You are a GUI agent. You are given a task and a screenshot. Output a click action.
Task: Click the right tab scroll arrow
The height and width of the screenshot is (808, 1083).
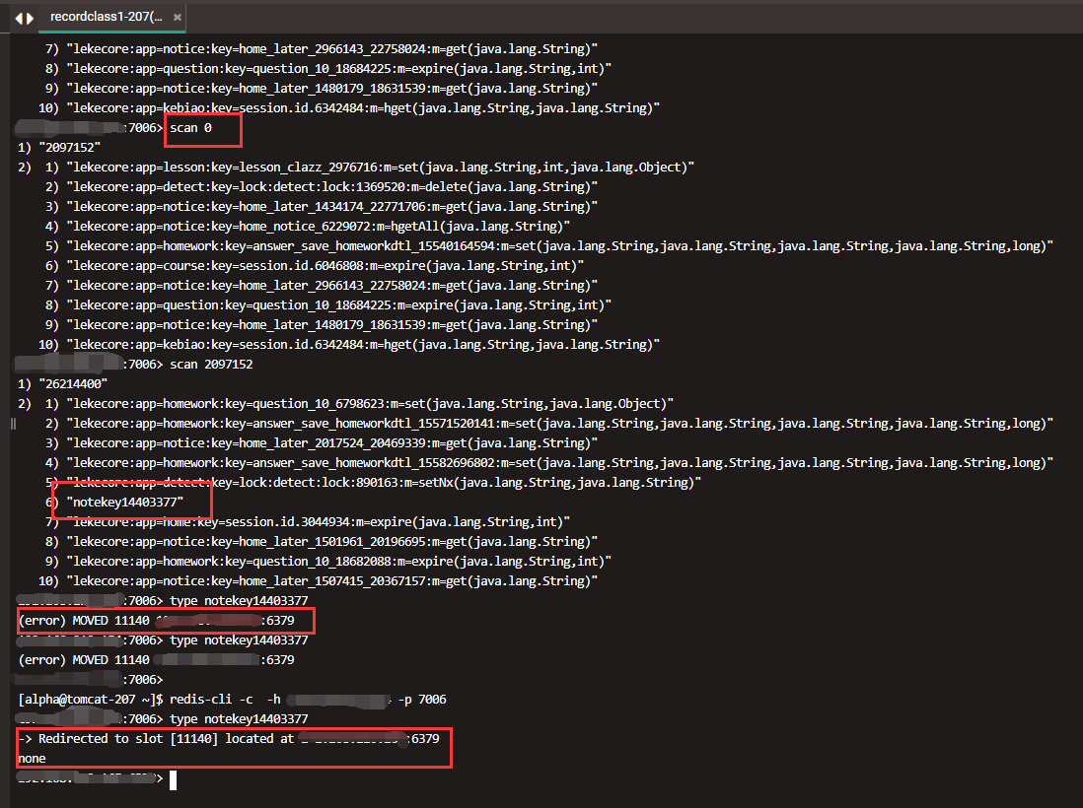point(30,17)
